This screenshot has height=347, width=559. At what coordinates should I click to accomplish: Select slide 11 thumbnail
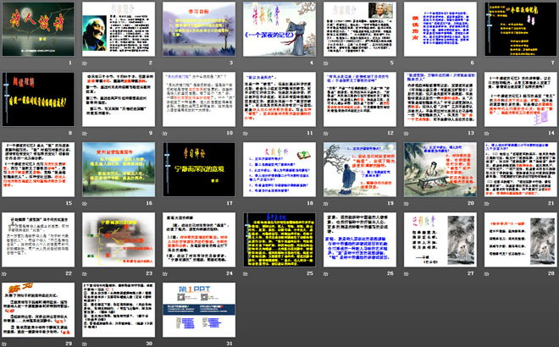(279, 99)
